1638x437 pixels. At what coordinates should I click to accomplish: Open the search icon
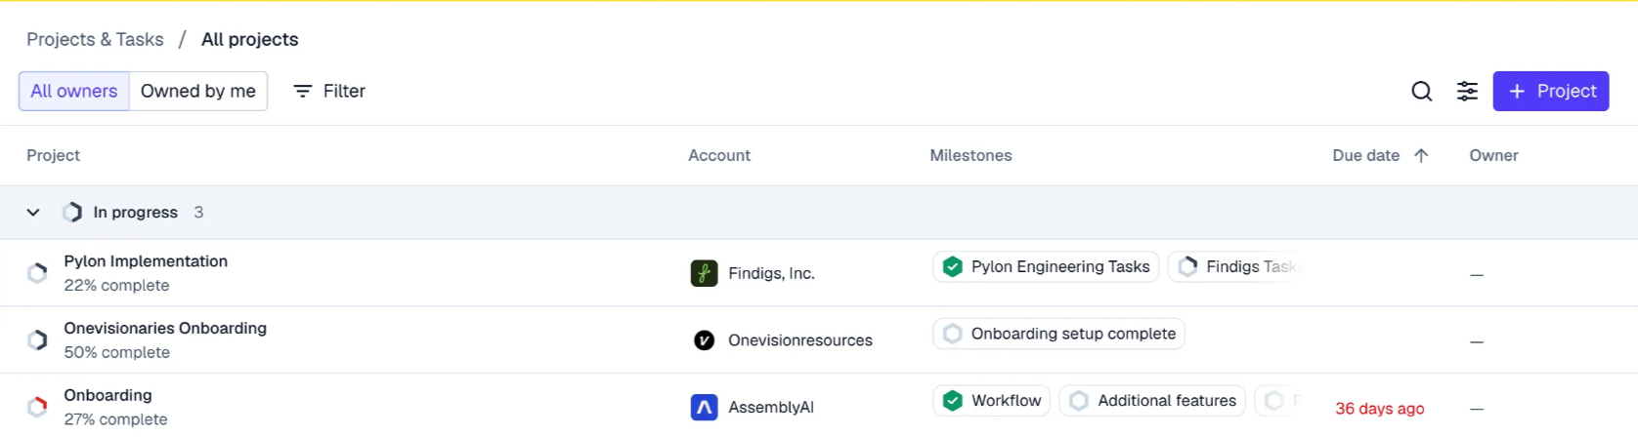coord(1422,92)
